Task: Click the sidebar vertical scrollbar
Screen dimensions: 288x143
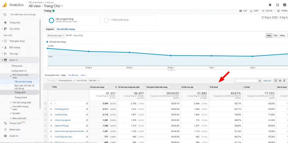Action: click(x=40, y=63)
